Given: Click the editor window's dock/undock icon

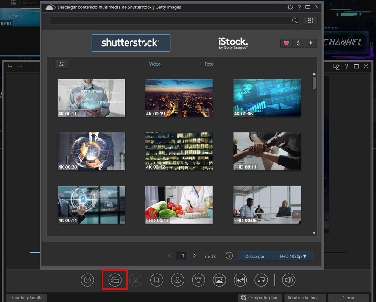Looking at the screenshot, I should coord(336,67).
